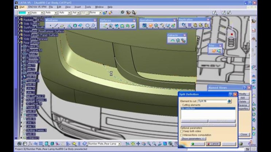Click first icon in Surfaces toolbar
The height and width of the screenshot is (152, 271).
[x=104, y=26]
